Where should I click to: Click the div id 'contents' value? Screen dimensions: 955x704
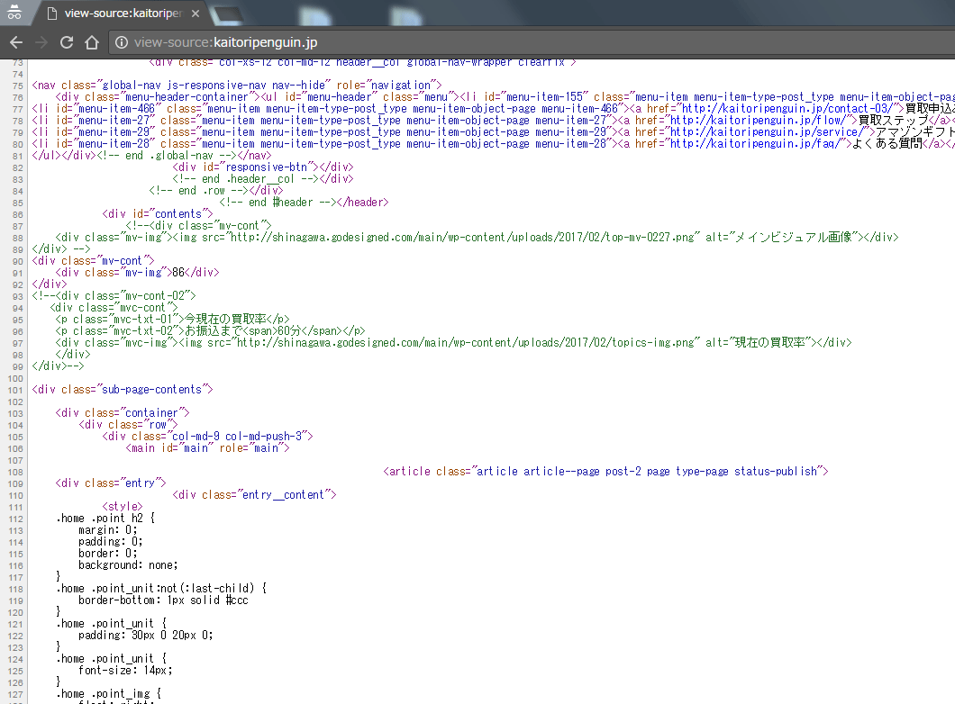click(177, 213)
